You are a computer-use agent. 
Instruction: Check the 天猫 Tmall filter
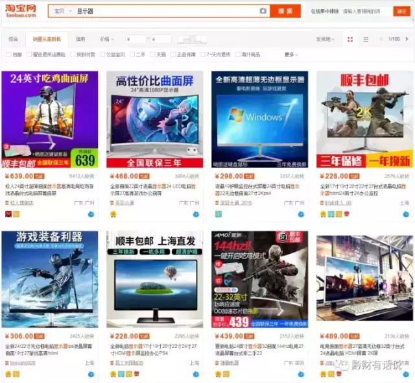click(152, 55)
